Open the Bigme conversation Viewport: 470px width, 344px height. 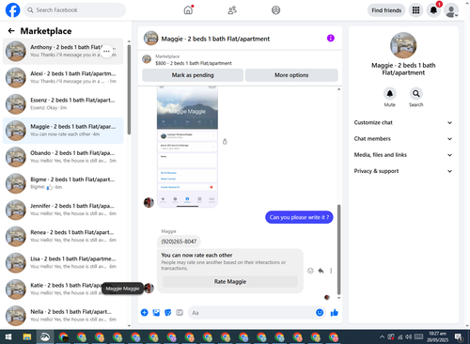[x=63, y=183]
